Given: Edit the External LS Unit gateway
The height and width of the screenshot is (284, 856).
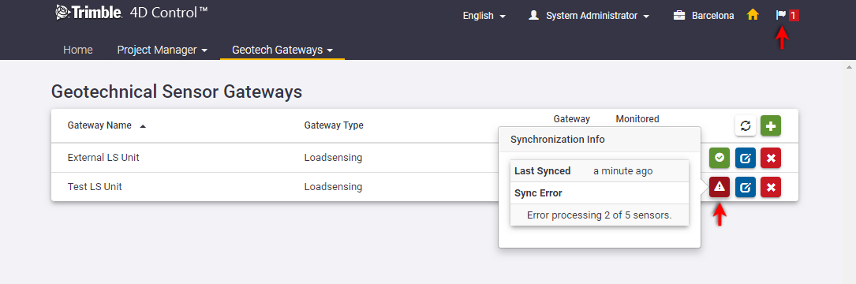Looking at the screenshot, I should point(746,158).
